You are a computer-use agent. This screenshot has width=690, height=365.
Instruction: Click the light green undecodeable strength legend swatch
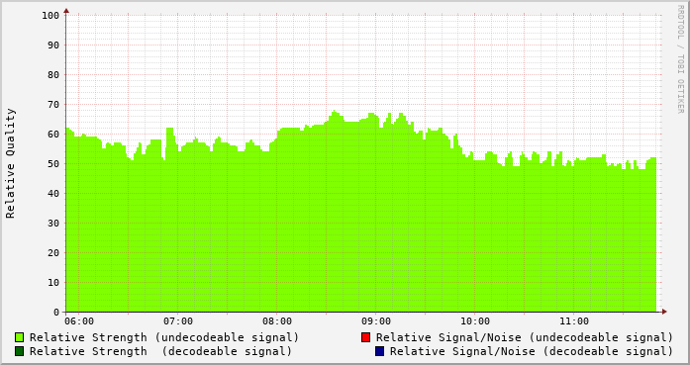(x=20, y=337)
